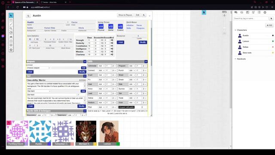This screenshot has height=155, width=275.
Task: Click the Austin sheet vertical scrollbar
Action: coord(151,46)
